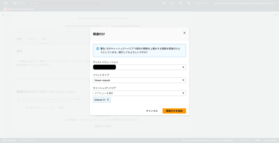Sort by ディストリビューション column header
Viewport: 279px width, 143px height.
pos(39,108)
